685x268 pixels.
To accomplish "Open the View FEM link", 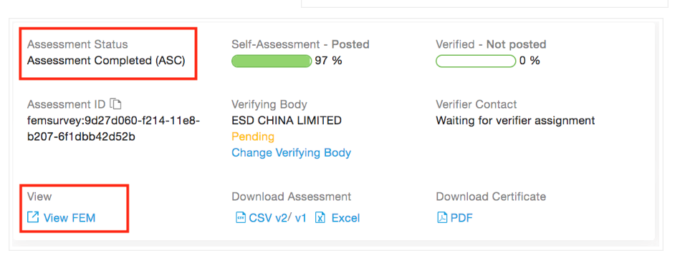I will (x=69, y=217).
